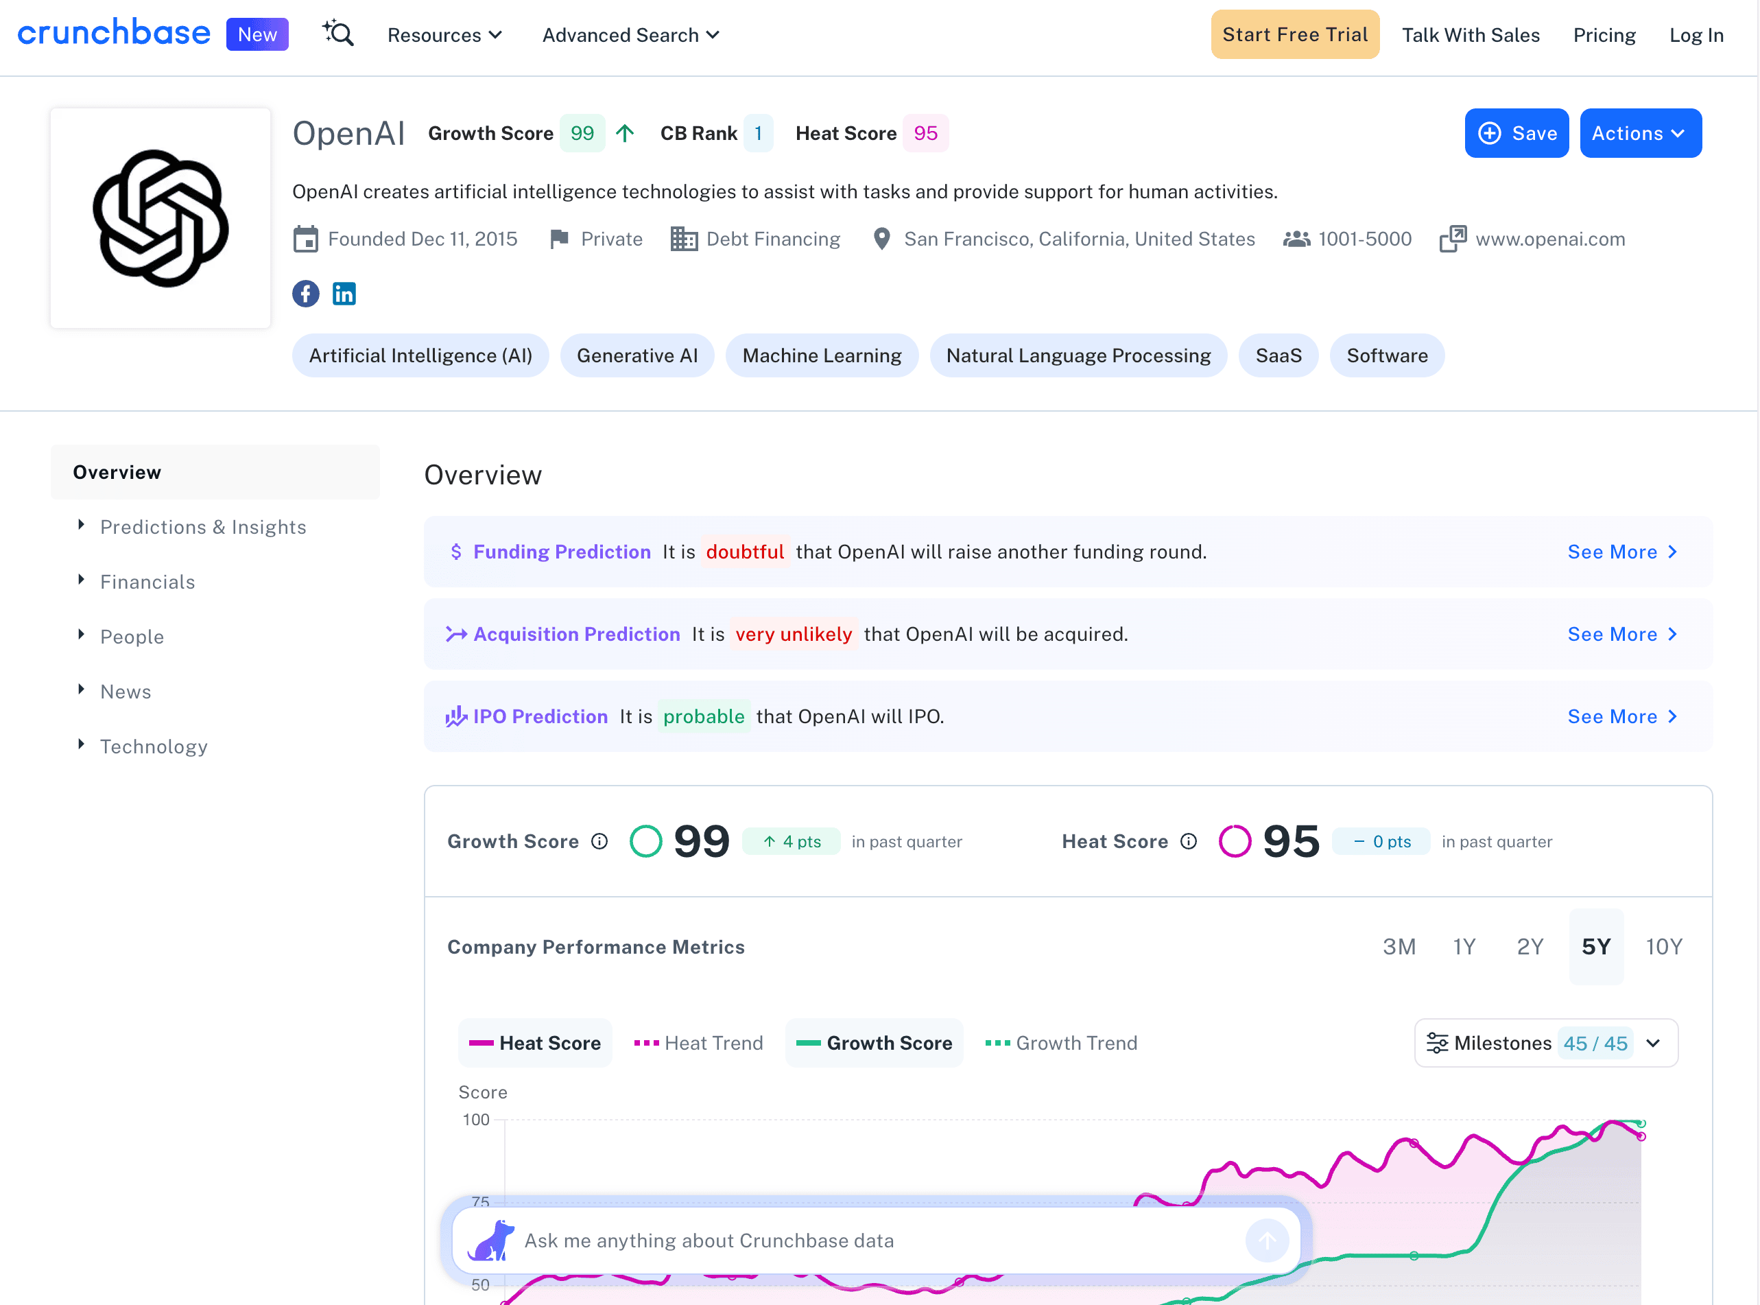
Task: Select the 1Y time range tab
Action: click(1463, 946)
